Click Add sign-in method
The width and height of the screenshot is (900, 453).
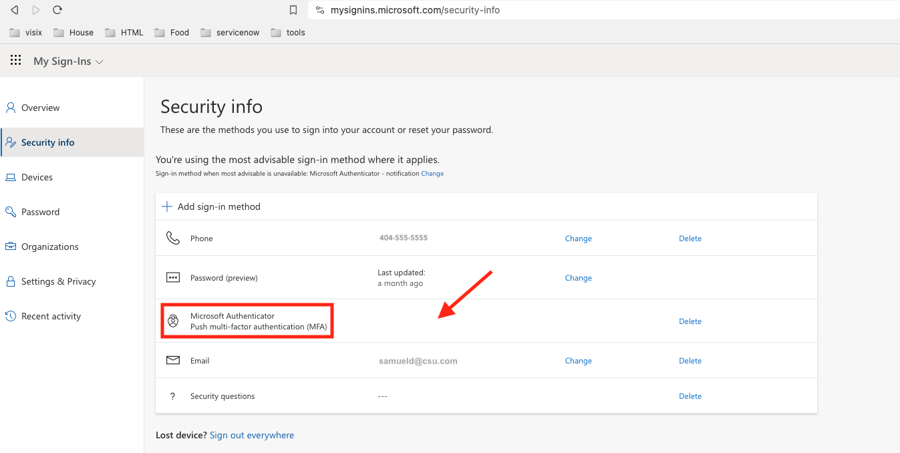[x=211, y=206]
